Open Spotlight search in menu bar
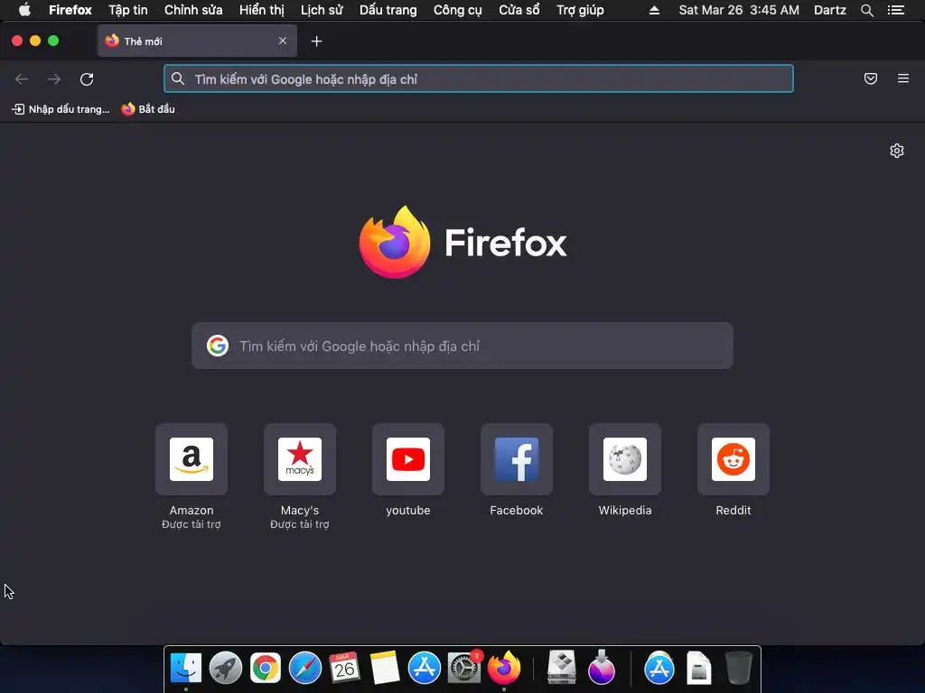The width and height of the screenshot is (925, 693). click(x=867, y=10)
